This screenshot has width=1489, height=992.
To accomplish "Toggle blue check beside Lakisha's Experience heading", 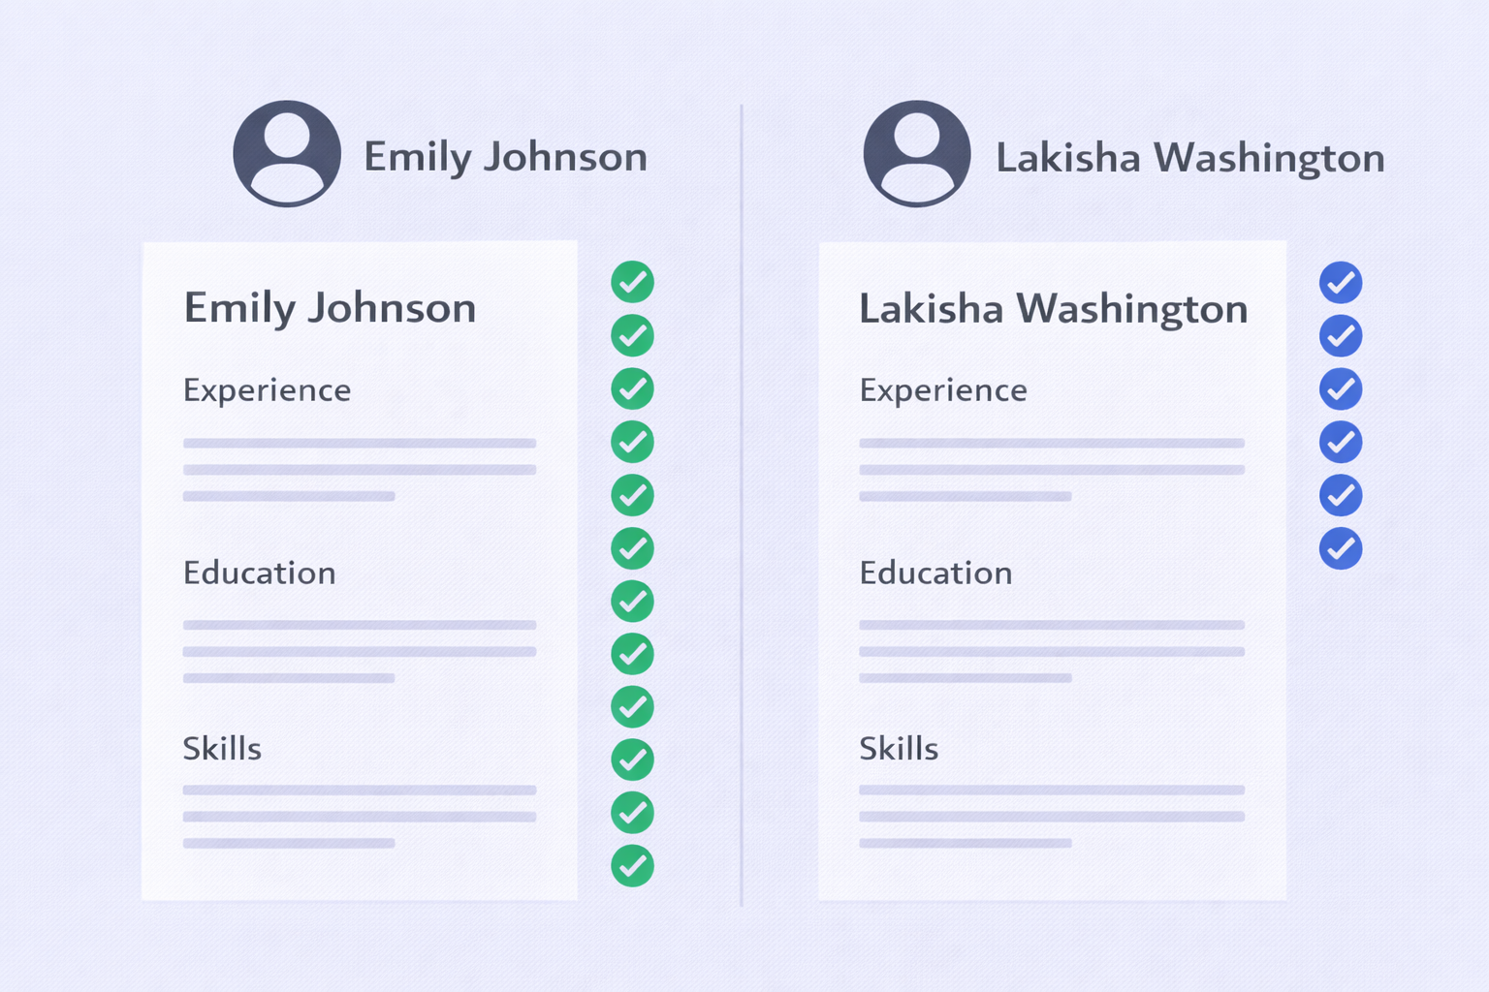I will tap(1341, 389).
